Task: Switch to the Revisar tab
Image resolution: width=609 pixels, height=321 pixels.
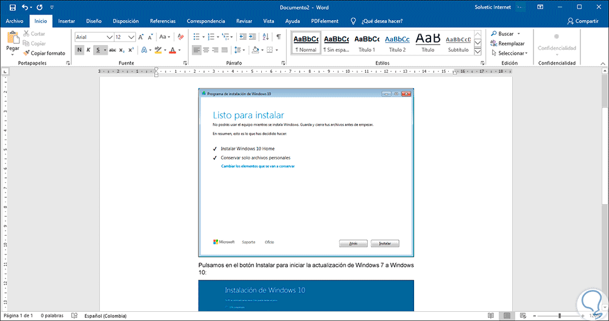Action: coord(244,21)
